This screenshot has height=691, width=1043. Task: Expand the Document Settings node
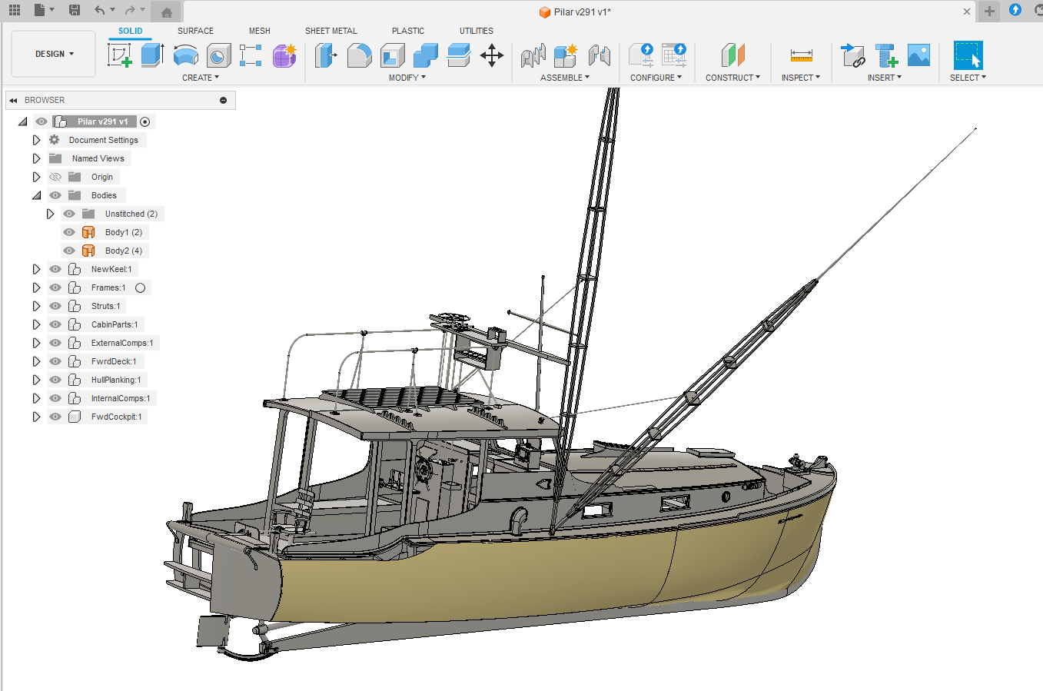tap(36, 140)
